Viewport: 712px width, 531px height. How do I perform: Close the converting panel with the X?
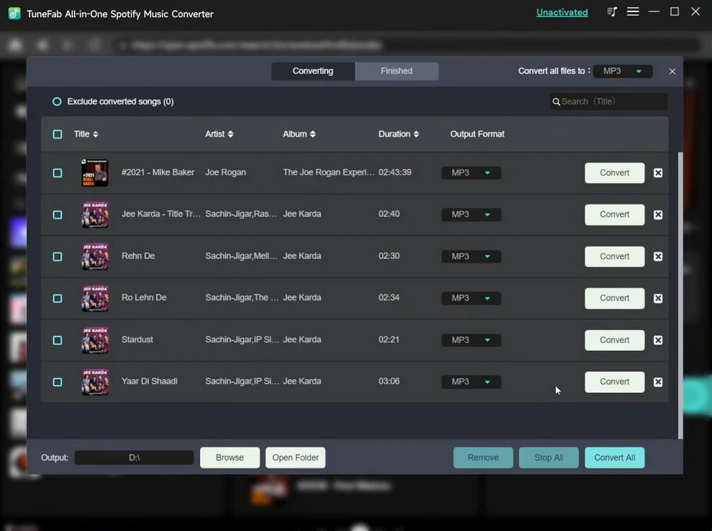[x=672, y=71]
